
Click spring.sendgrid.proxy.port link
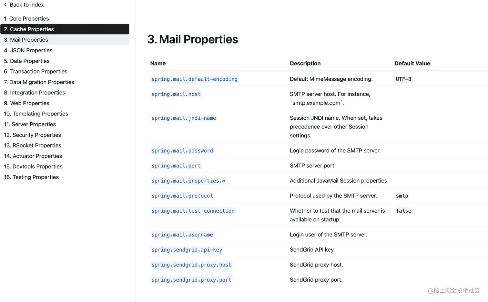point(191,280)
